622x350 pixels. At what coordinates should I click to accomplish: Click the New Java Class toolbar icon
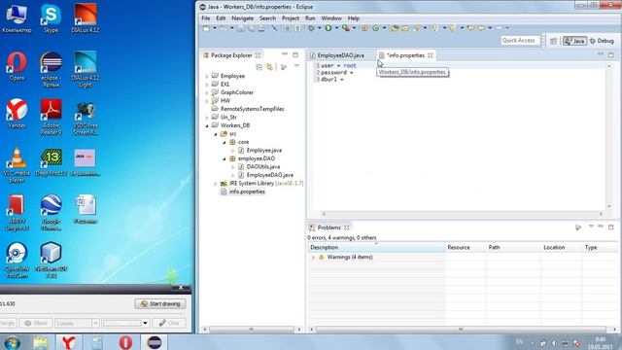pos(376,28)
